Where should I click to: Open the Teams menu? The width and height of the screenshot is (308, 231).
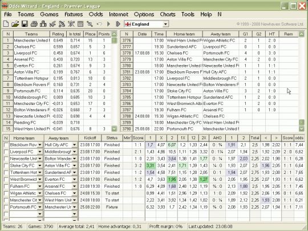coord(26,14)
